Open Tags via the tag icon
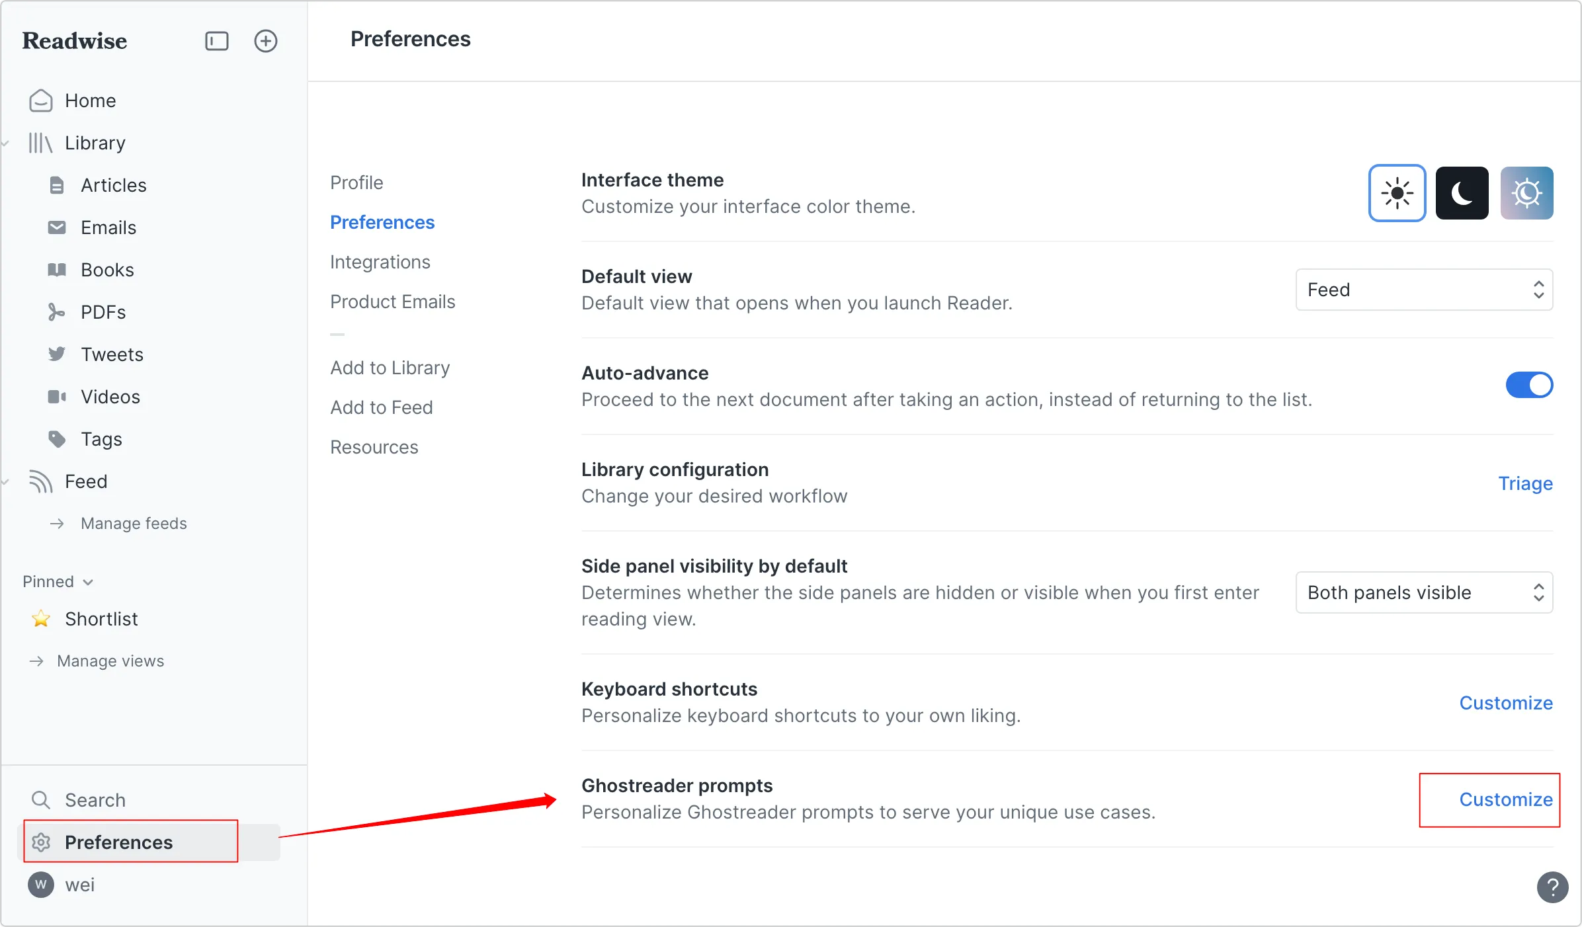 57,438
